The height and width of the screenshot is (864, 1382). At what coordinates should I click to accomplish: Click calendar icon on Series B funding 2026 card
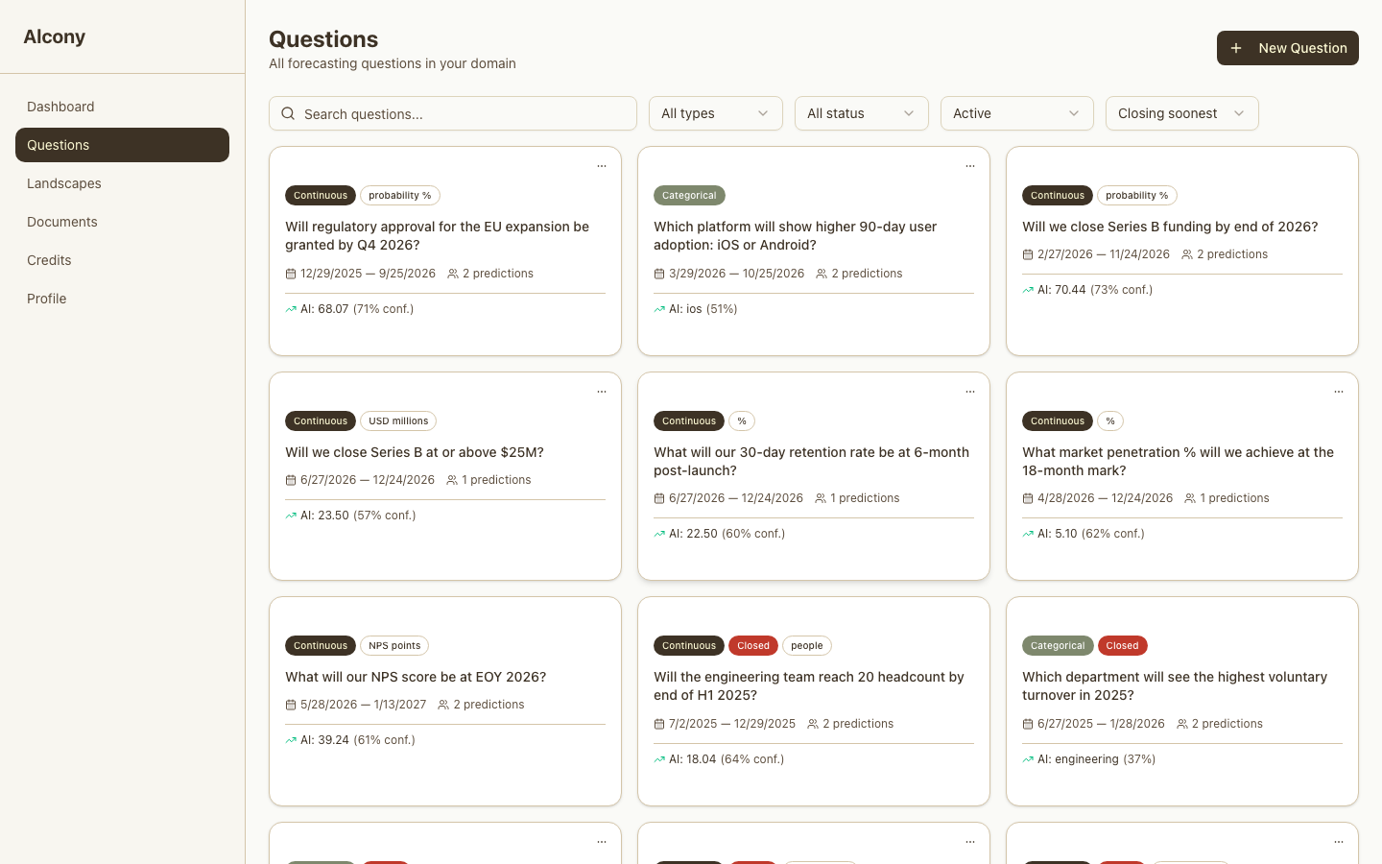(1028, 254)
